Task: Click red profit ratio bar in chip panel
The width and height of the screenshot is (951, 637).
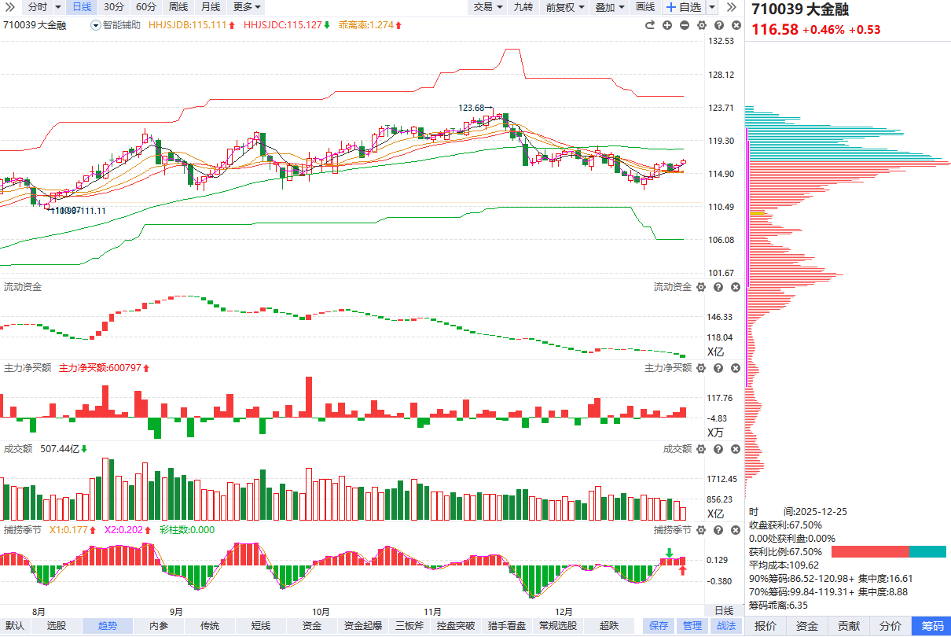Action: 869,552
